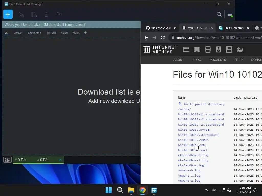This screenshot has width=262, height=196.
Task: Click Go to parent directory link
Action: [201, 104]
